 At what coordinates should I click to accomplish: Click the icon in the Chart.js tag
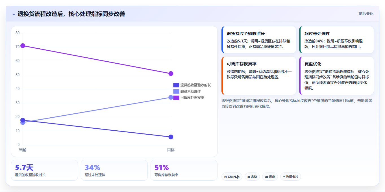226,177
